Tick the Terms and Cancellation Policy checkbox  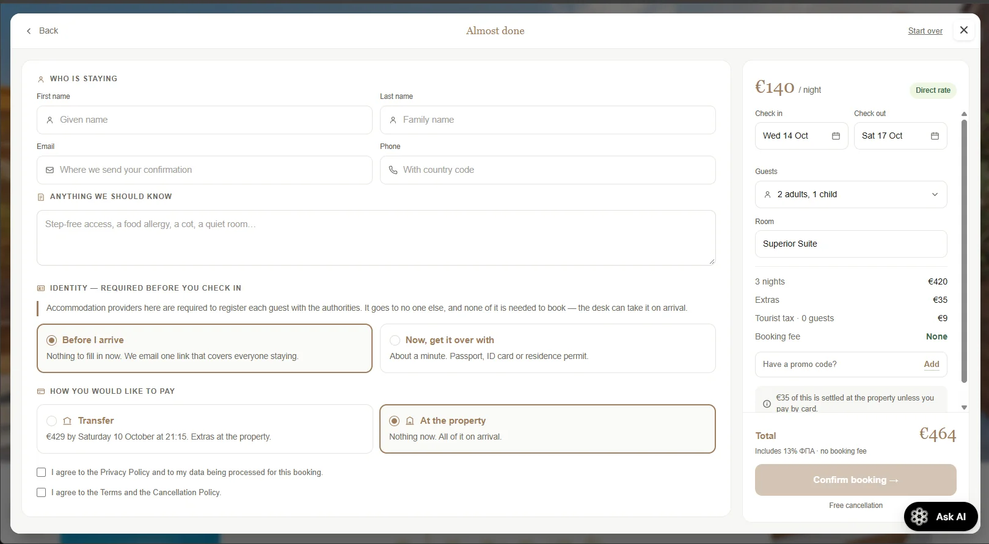pyautogui.click(x=42, y=492)
